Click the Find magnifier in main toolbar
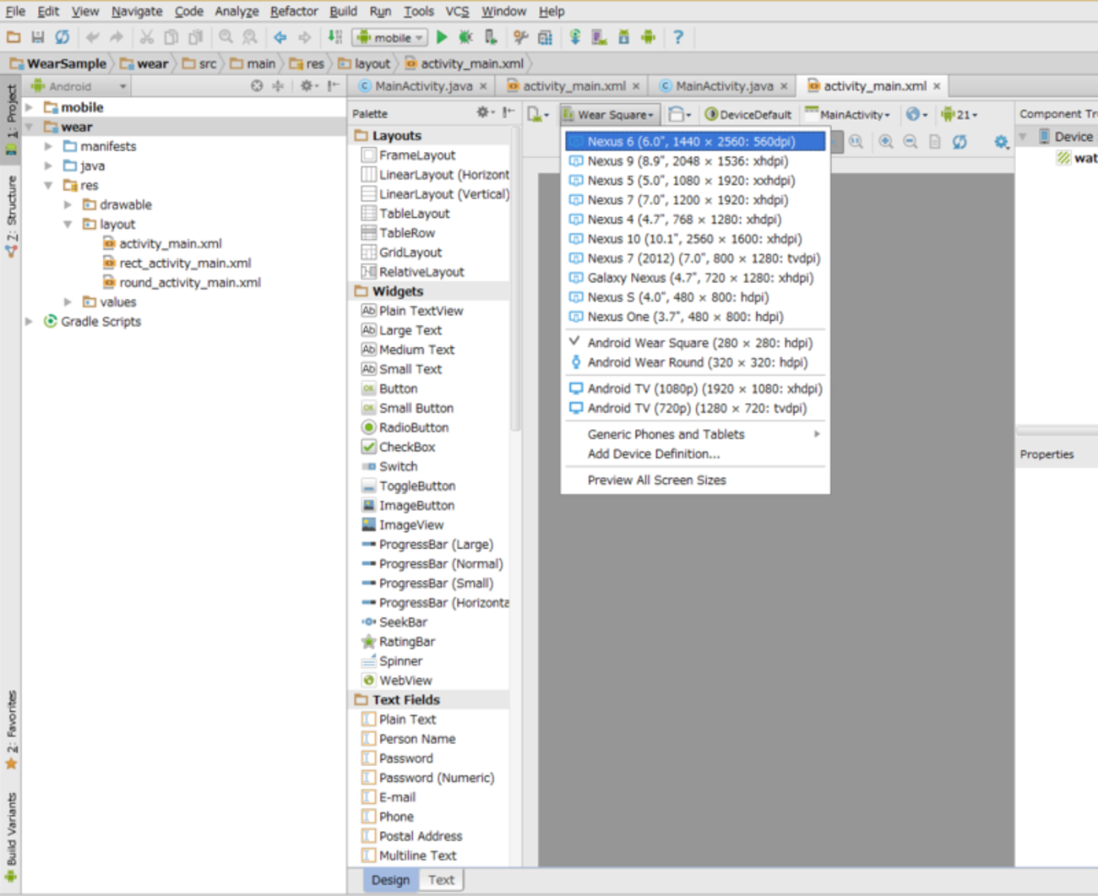 [x=226, y=37]
